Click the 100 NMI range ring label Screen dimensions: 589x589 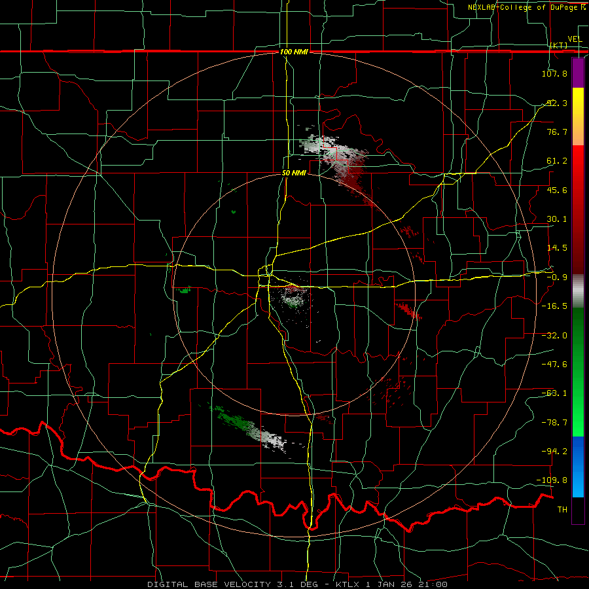click(x=294, y=52)
